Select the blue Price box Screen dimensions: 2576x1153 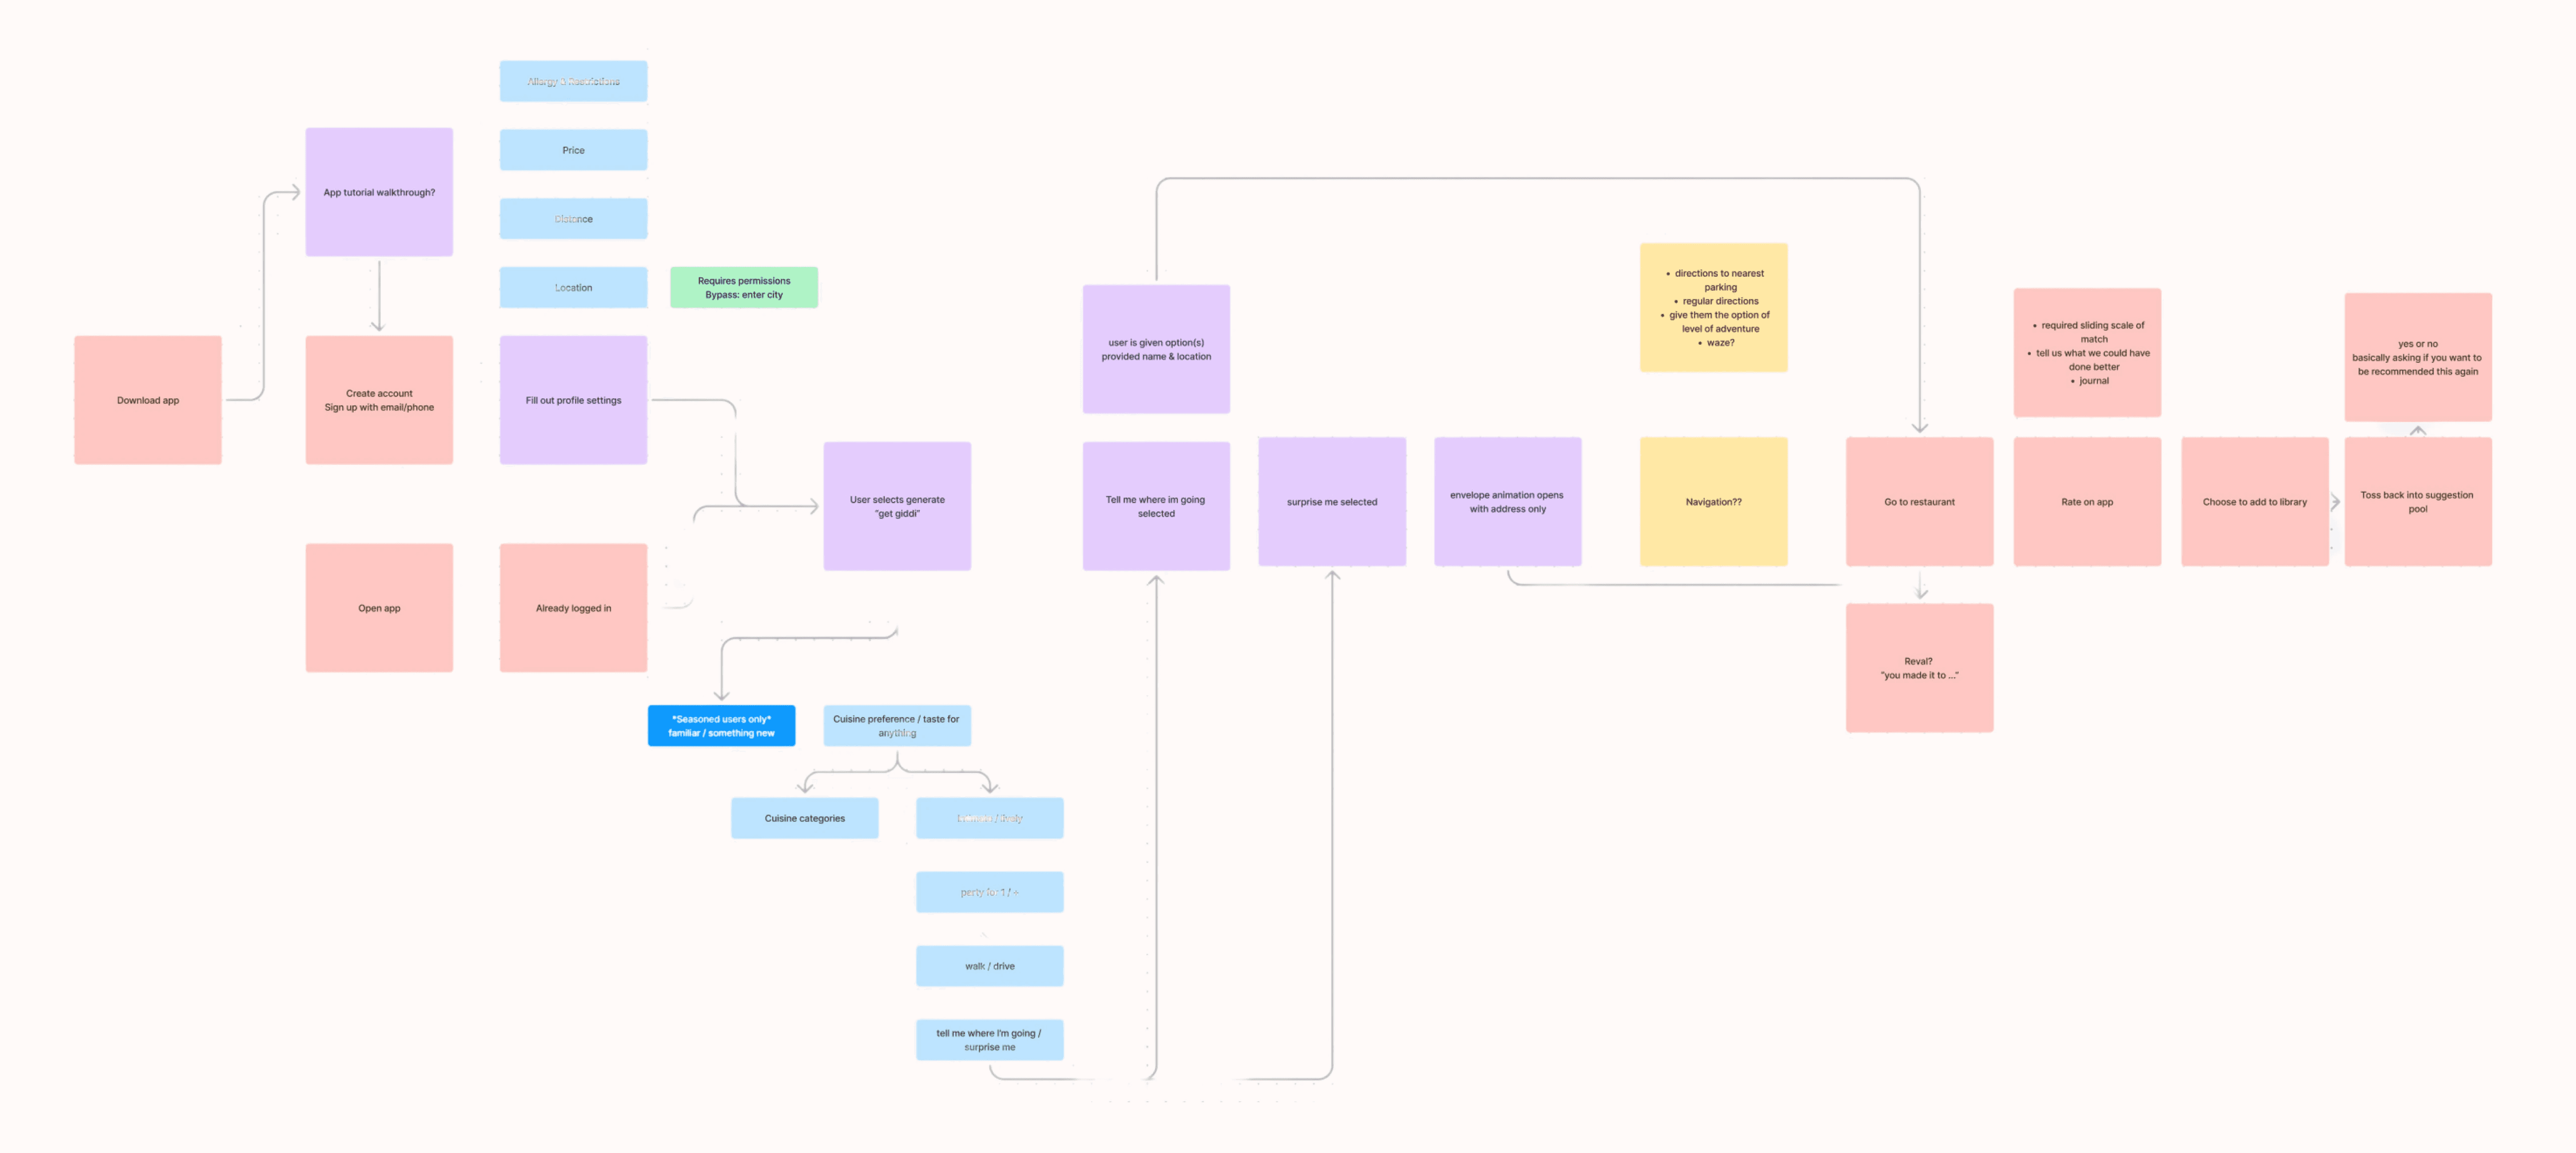(573, 150)
